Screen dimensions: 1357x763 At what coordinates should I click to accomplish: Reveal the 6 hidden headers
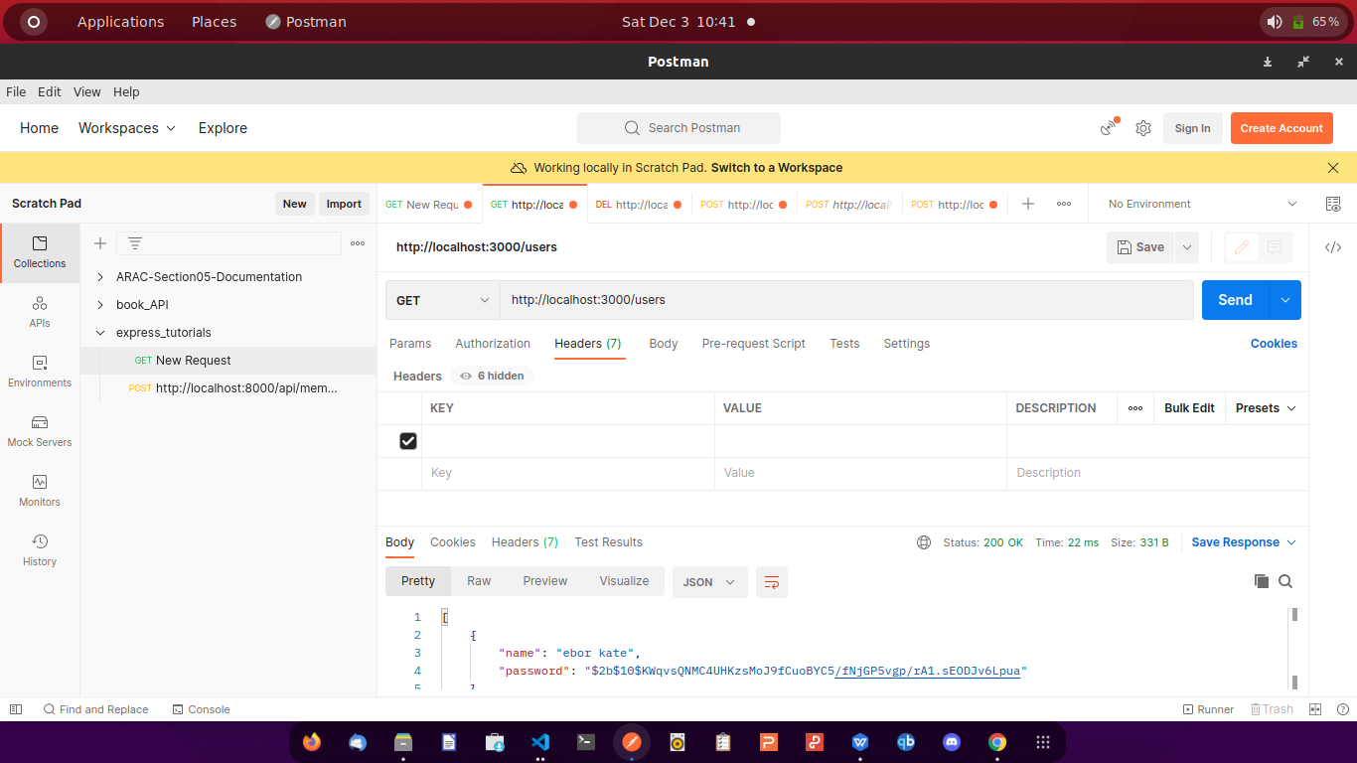point(493,376)
